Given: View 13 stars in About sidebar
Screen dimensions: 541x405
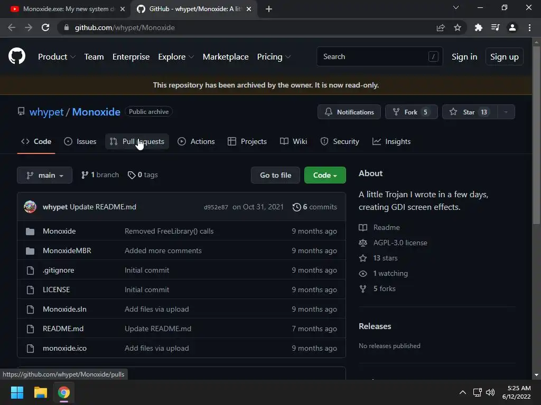Looking at the screenshot, I should [x=378, y=258].
